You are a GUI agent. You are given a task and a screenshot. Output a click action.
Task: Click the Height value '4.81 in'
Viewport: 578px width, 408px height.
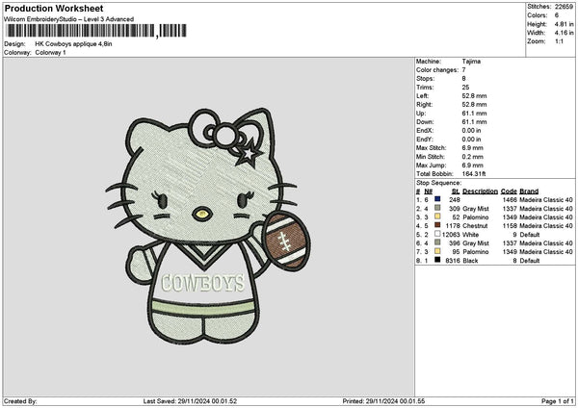[564, 24]
